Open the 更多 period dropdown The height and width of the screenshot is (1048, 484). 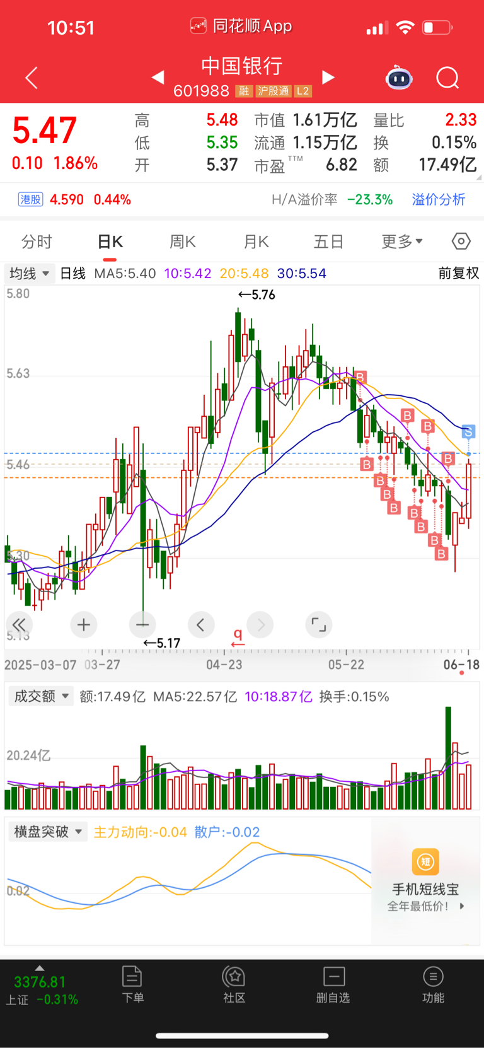tap(402, 242)
